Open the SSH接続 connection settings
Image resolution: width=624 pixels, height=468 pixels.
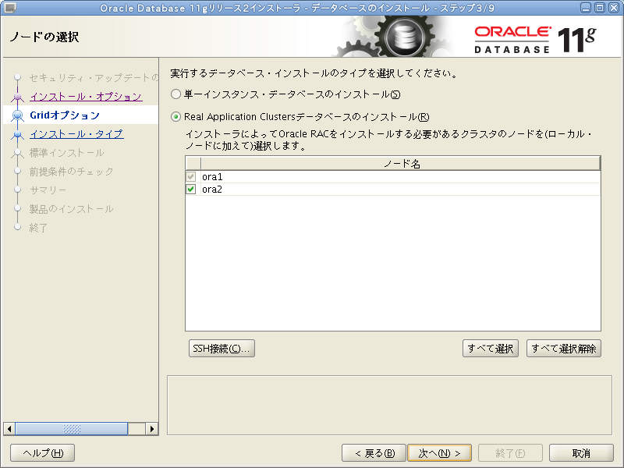(x=222, y=349)
